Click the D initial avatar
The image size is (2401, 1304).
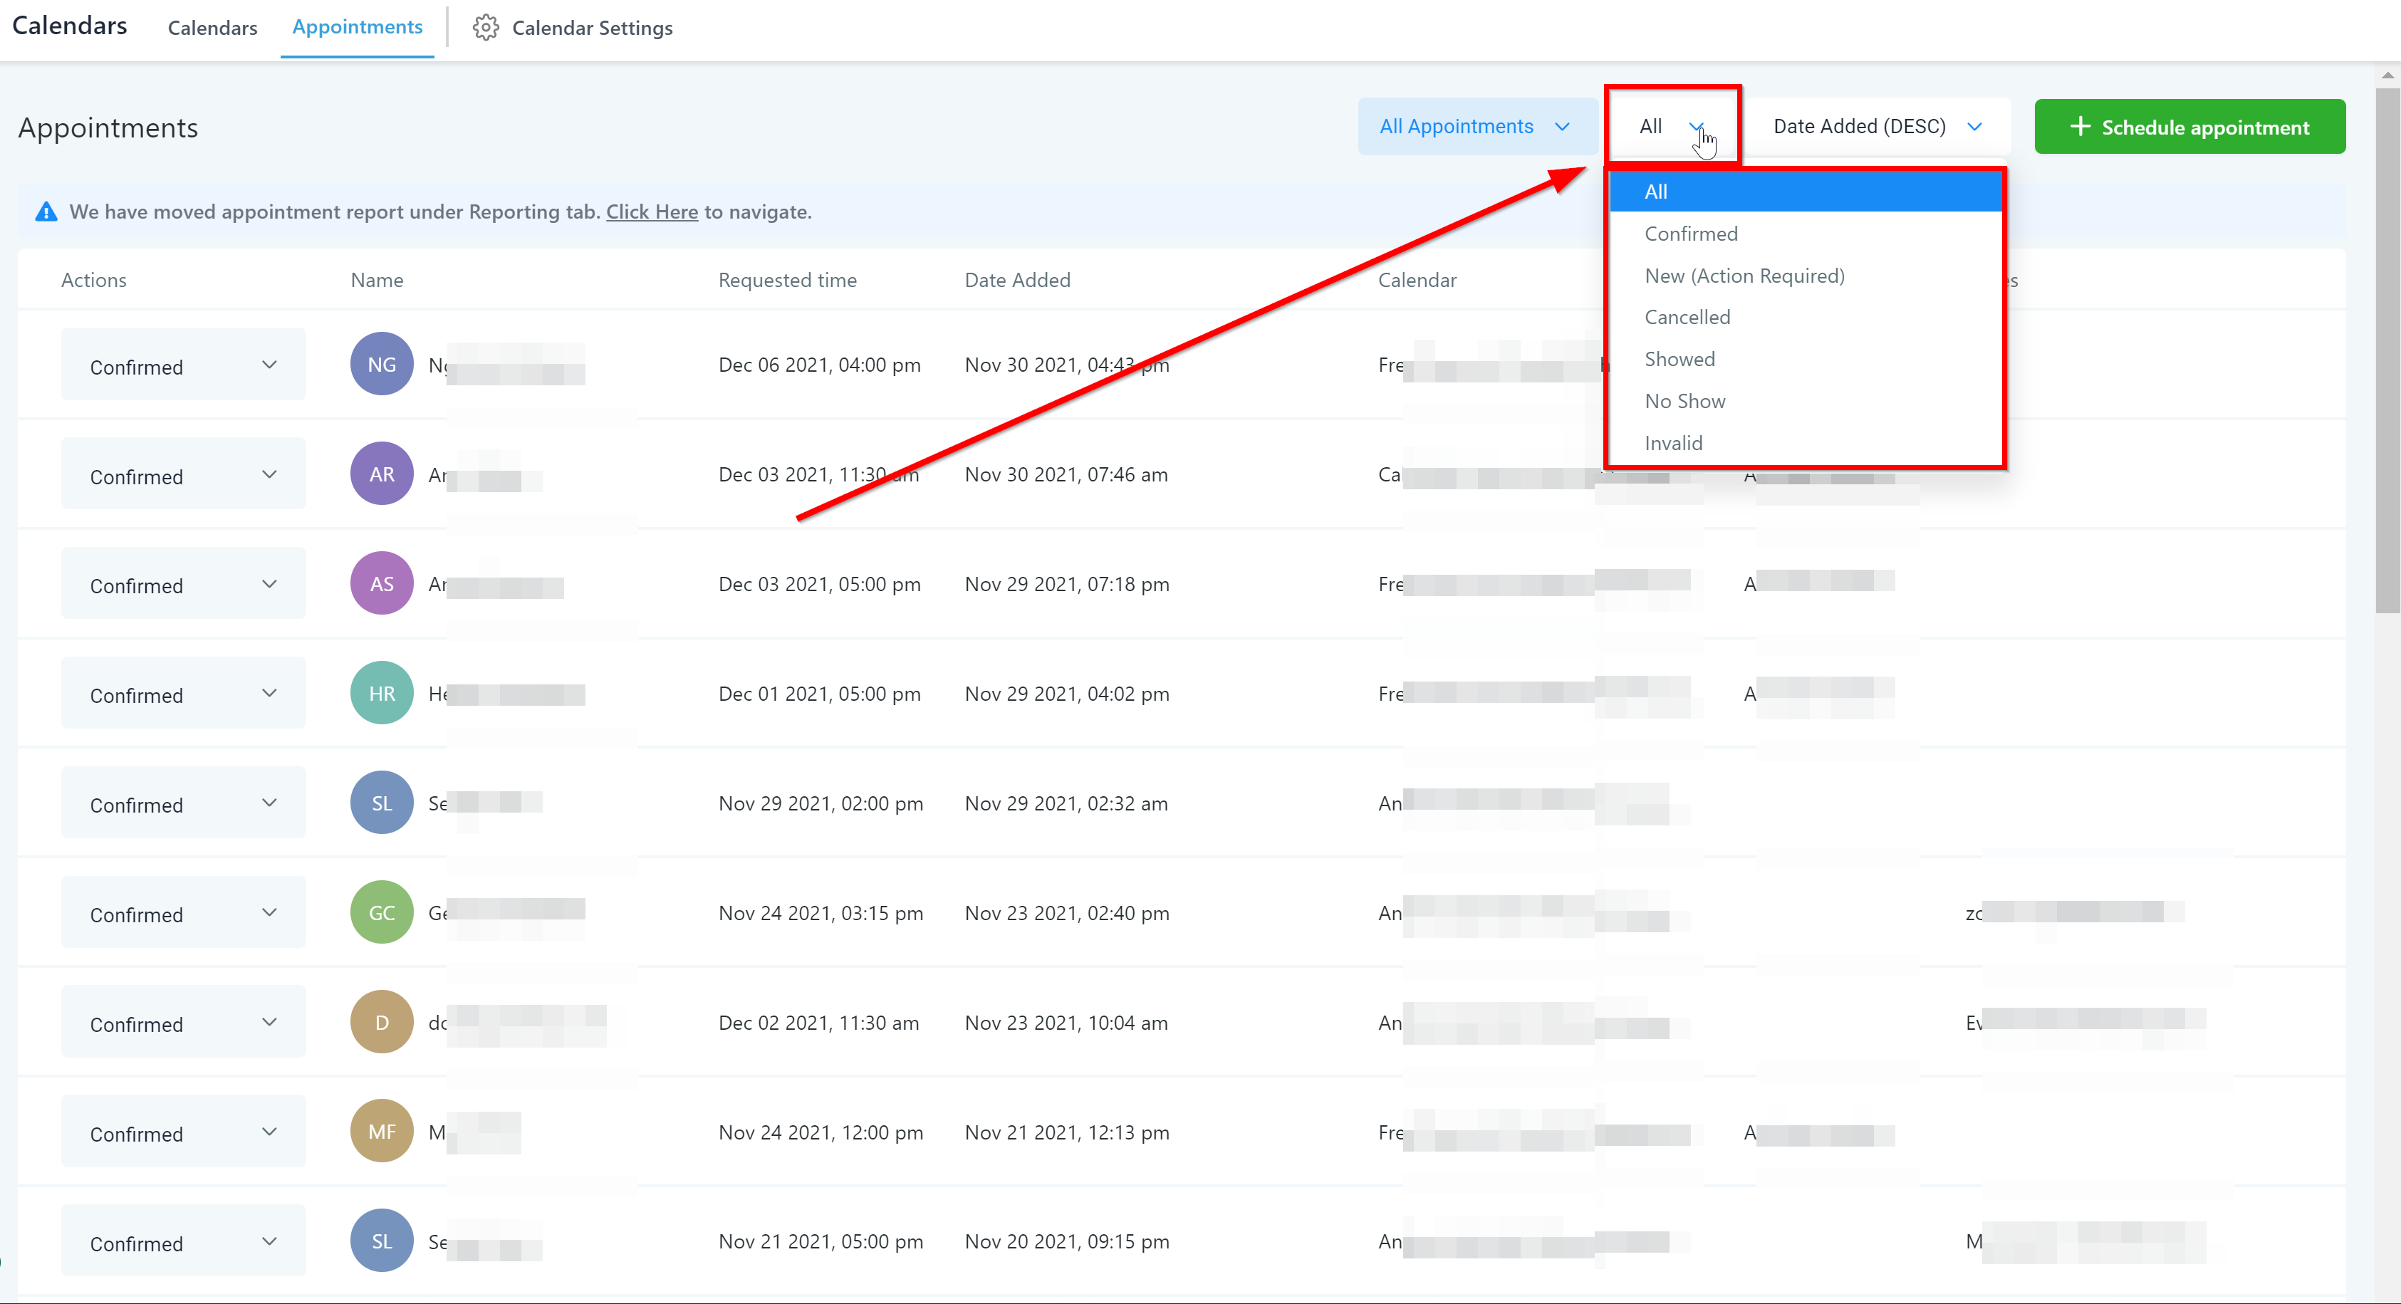[x=381, y=1023]
